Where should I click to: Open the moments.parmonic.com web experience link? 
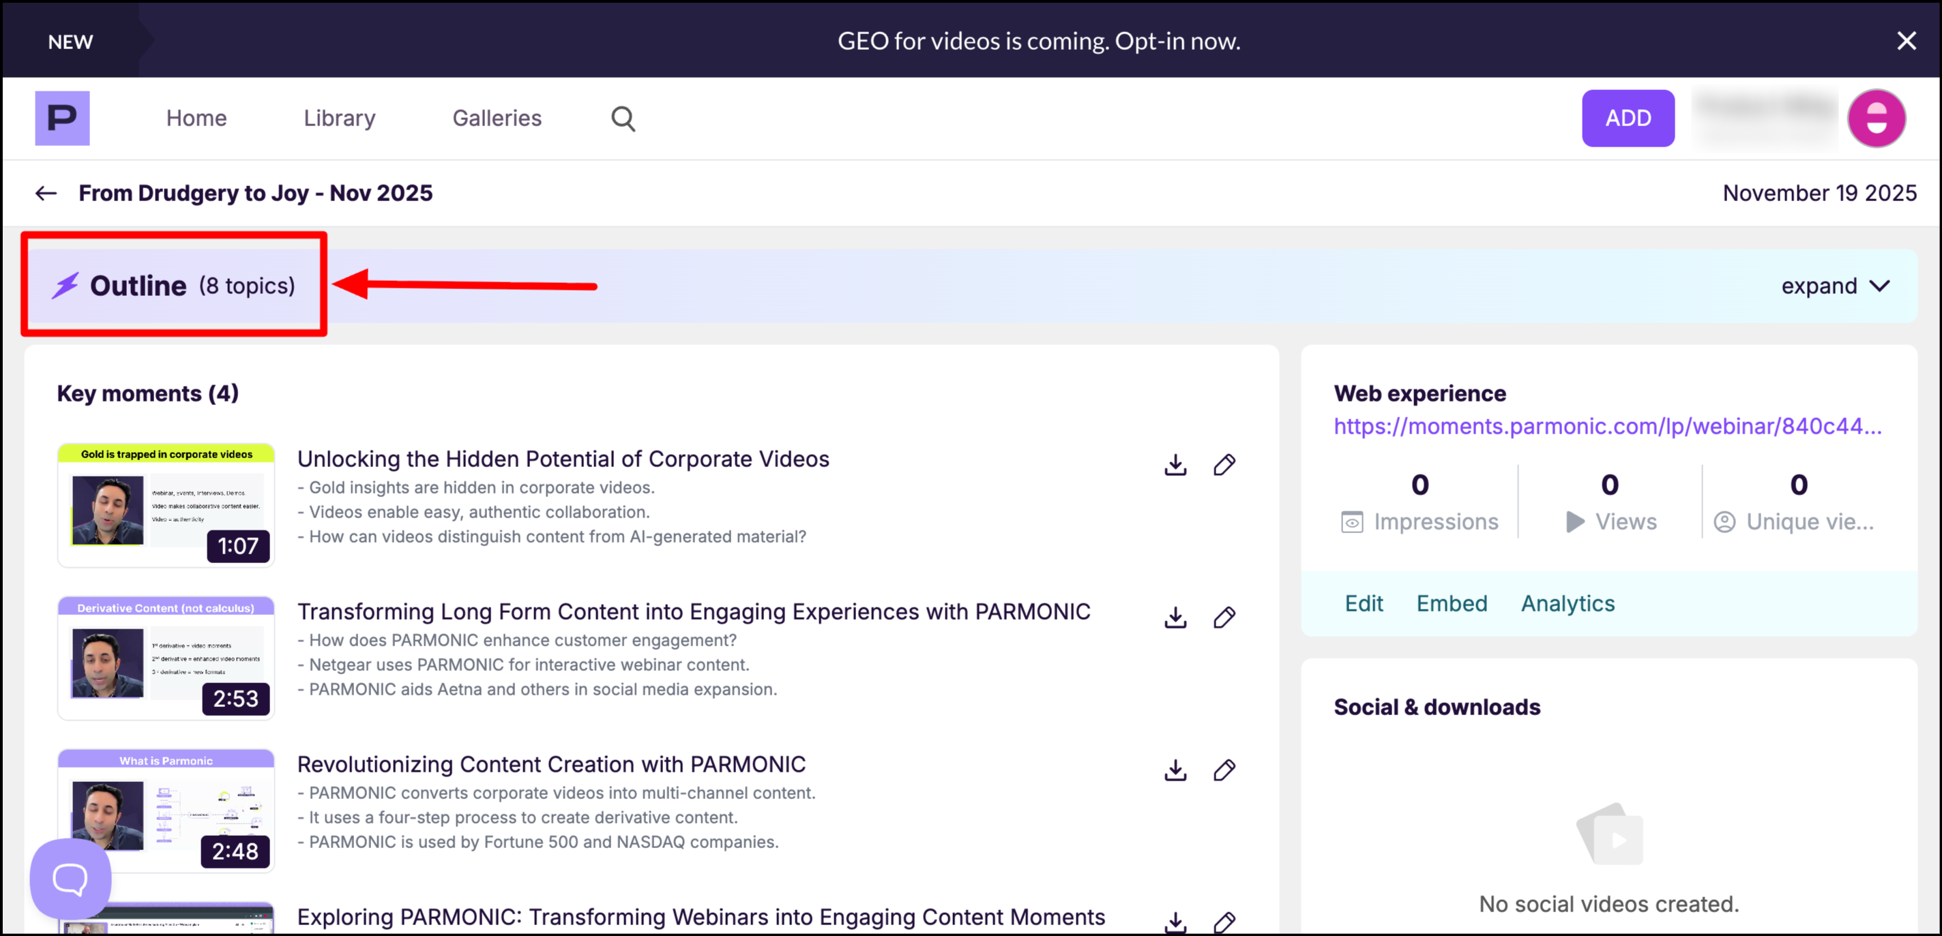[1607, 427]
